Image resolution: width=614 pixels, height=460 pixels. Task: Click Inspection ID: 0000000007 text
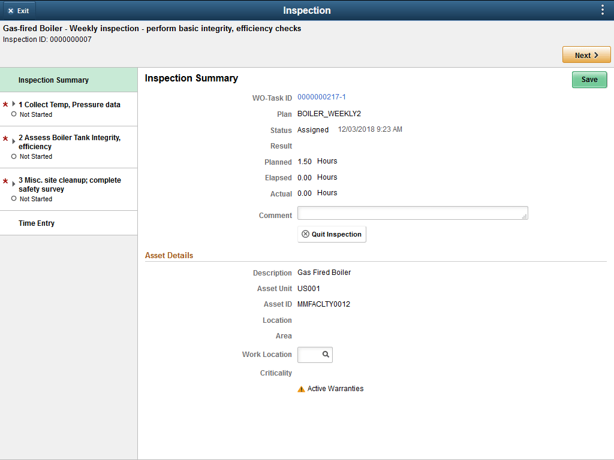[x=47, y=40]
